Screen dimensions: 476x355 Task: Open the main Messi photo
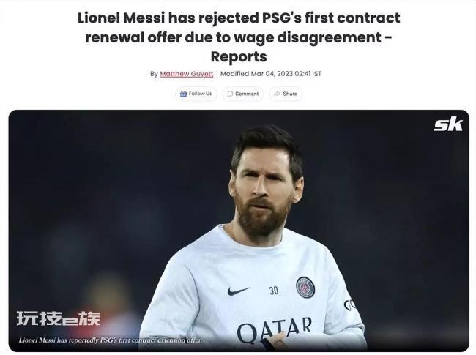tap(239, 231)
